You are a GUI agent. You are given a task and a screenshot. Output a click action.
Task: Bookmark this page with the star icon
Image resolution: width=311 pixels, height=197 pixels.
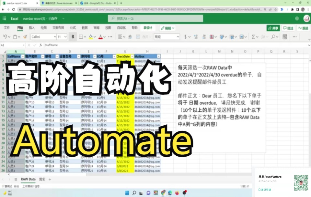coord(276,9)
